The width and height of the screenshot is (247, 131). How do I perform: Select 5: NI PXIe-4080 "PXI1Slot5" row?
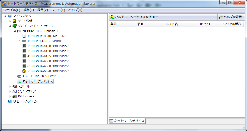[x=48, y=61]
